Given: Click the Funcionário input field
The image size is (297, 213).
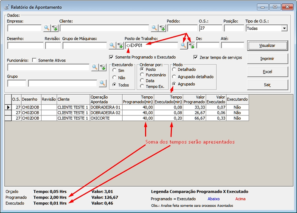Looking at the screenshot, I should (48, 67).
